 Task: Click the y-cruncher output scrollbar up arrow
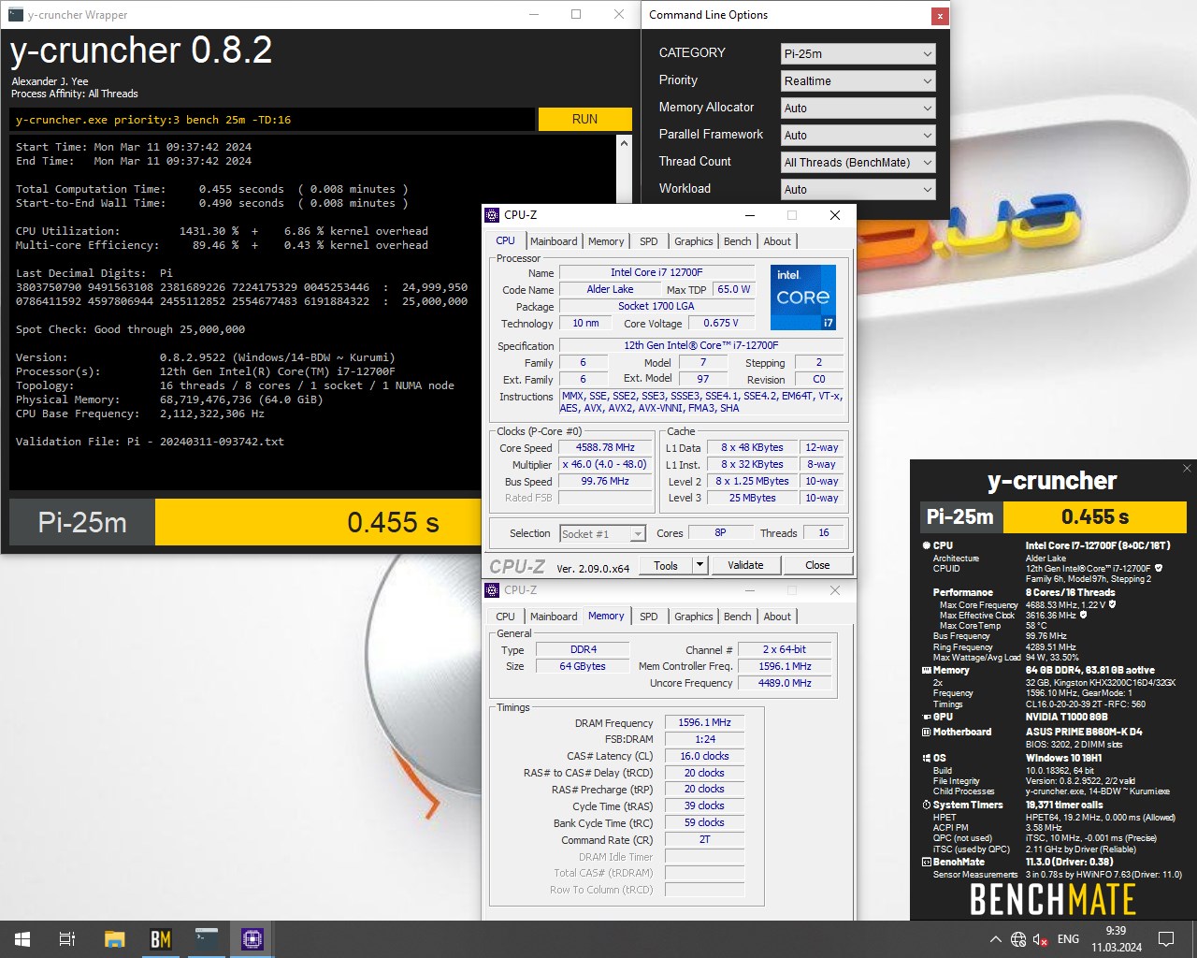(624, 144)
